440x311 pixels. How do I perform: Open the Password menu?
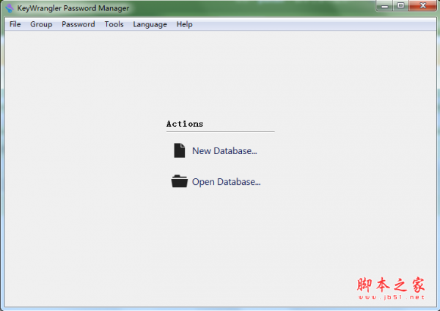pyautogui.click(x=78, y=24)
